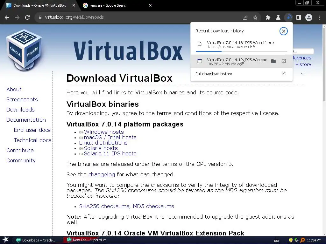Open the changelog link
Viewport: 326px width, 244px height.
102,174
